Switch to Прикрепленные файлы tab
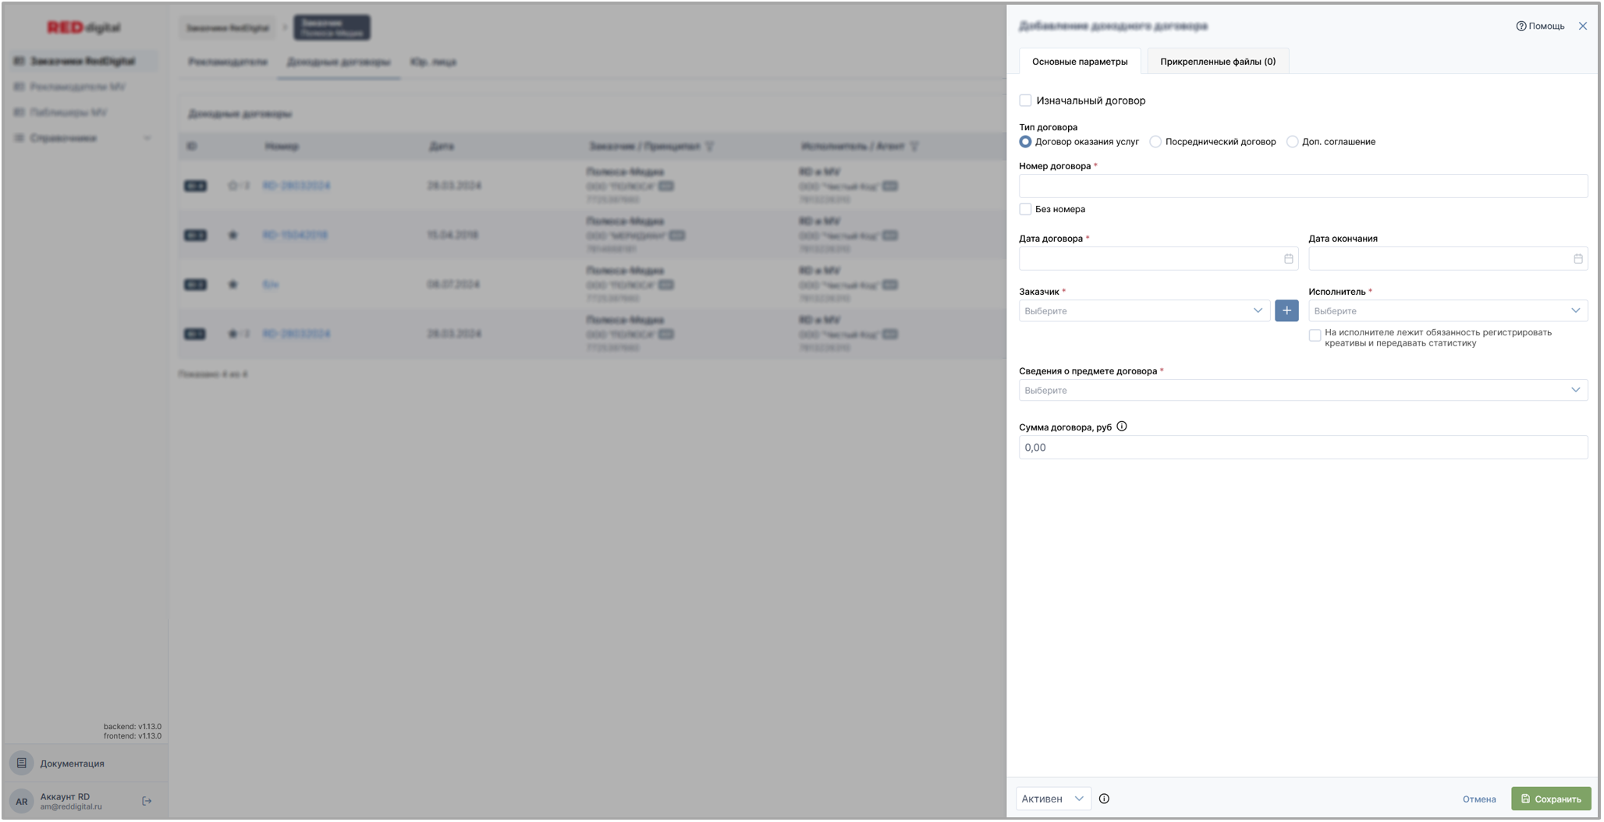The image size is (1604, 822). tap(1217, 62)
